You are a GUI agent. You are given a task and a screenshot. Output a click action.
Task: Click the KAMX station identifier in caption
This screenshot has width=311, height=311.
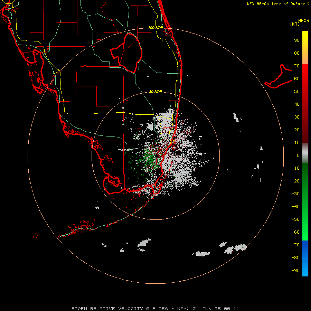183,309
